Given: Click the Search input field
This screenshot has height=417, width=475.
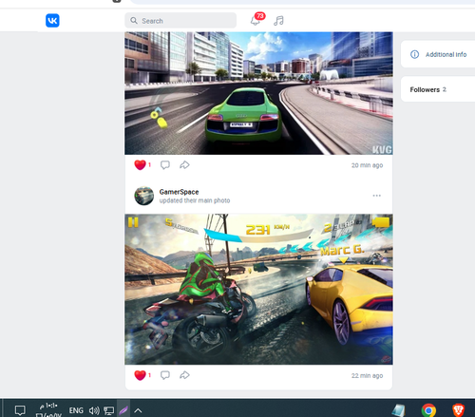Looking at the screenshot, I should (180, 21).
